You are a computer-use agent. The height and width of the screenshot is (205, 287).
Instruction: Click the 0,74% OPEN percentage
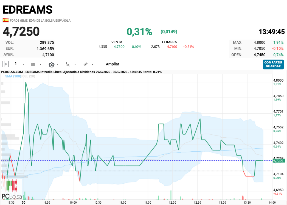click(278, 55)
